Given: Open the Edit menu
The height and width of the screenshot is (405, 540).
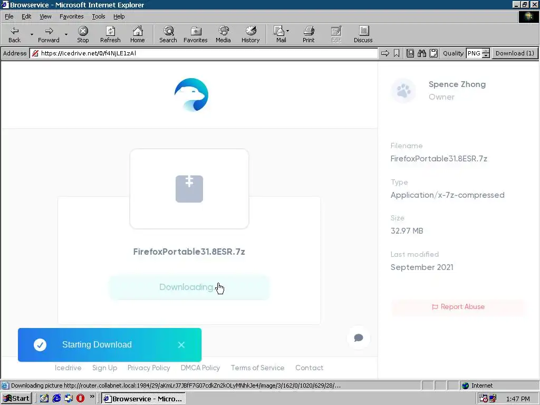Looking at the screenshot, I should [x=26, y=16].
